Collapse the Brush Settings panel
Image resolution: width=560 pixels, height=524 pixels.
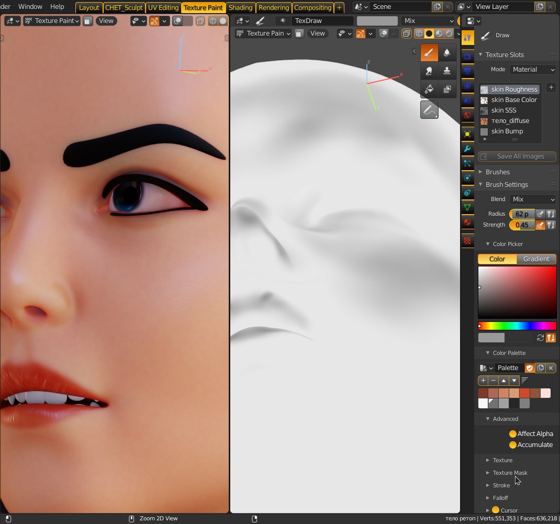point(481,184)
